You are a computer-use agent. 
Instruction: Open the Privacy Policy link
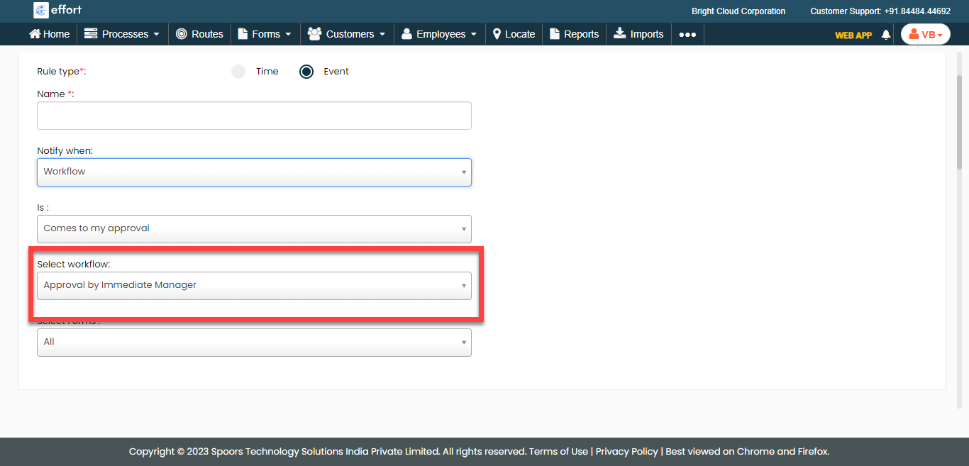point(626,451)
